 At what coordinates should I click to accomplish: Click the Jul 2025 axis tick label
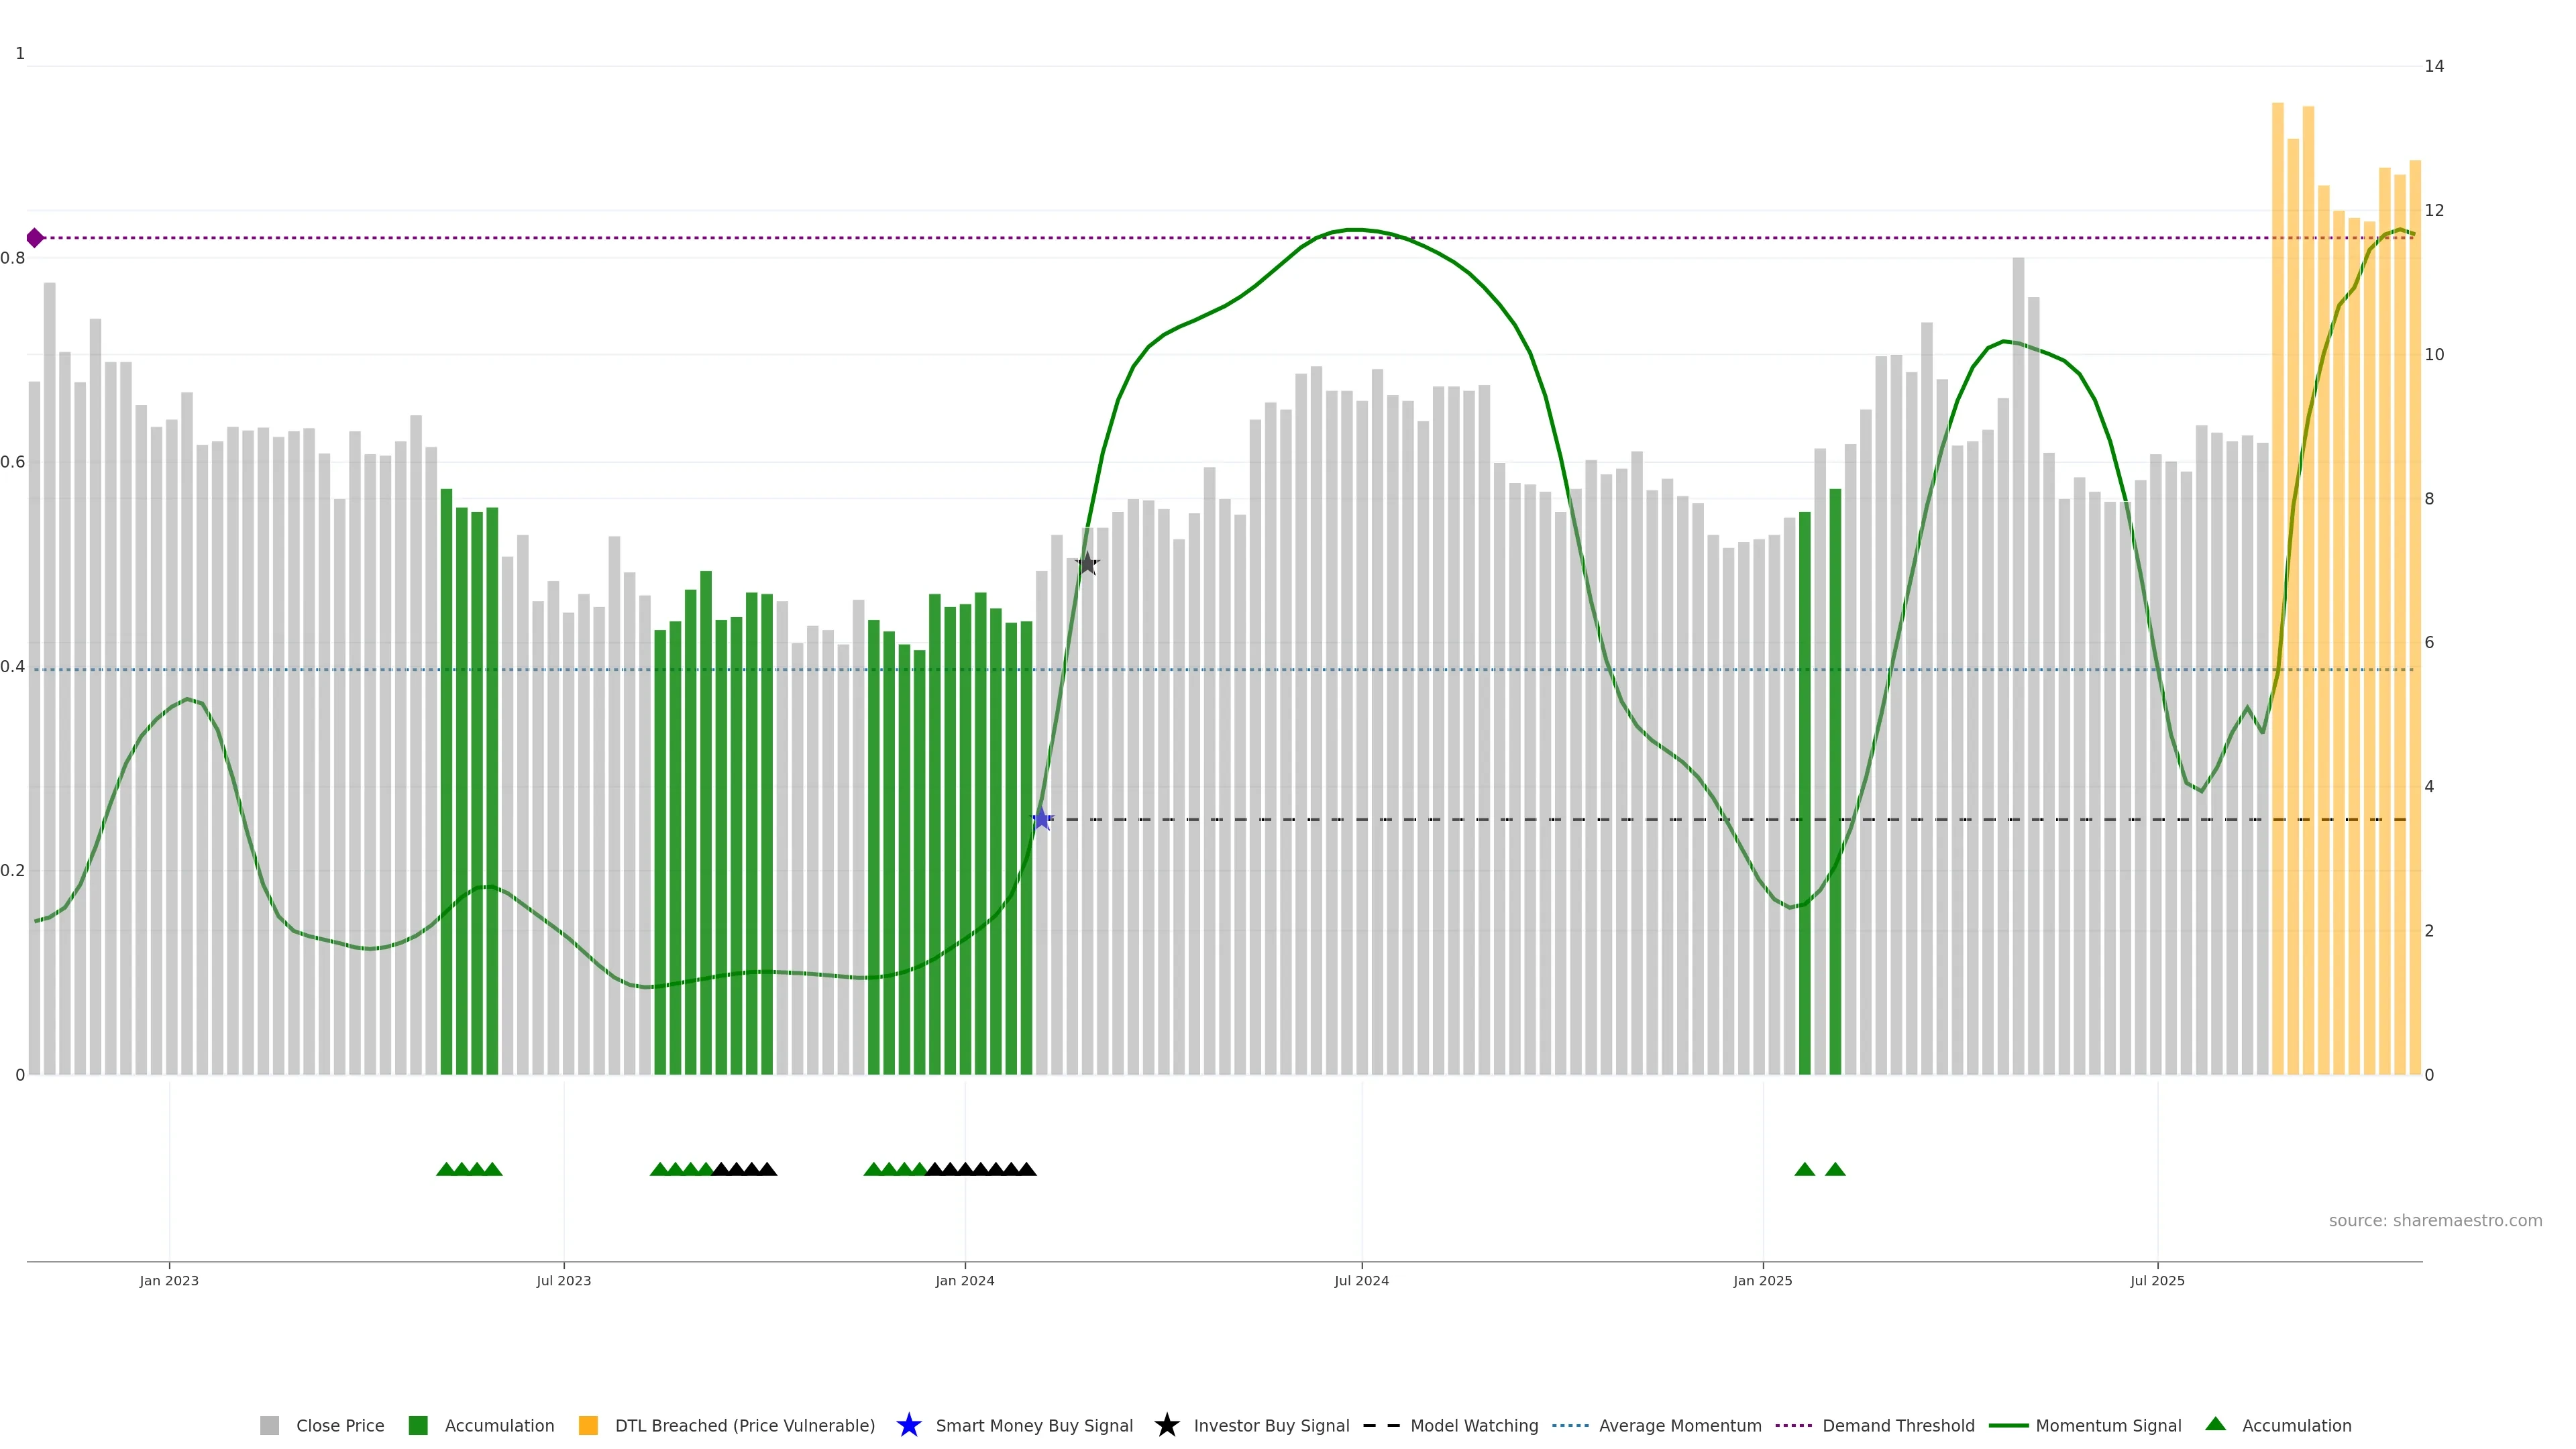click(x=2157, y=1281)
